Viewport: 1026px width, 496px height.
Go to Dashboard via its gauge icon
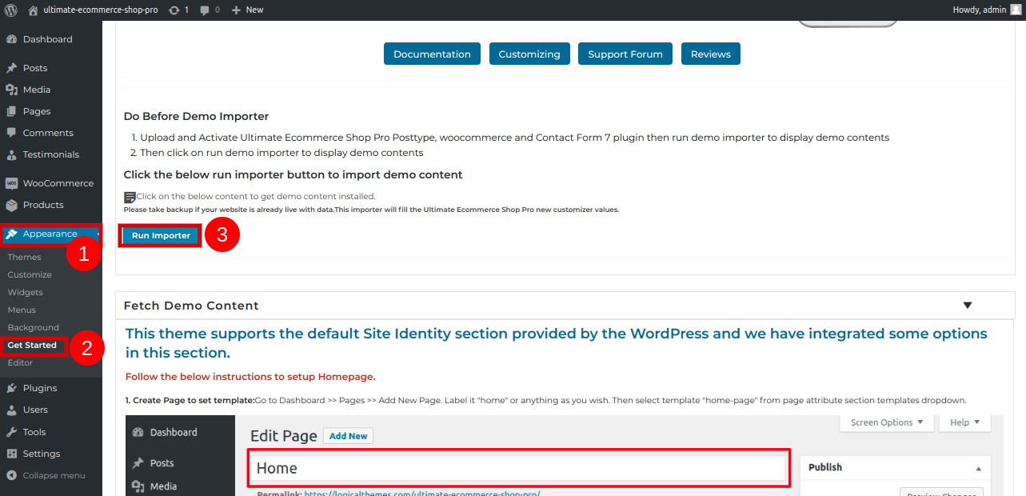(11, 39)
